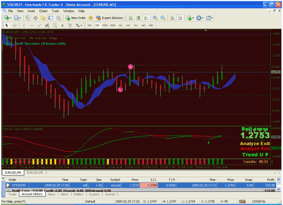Toggle the Data Window crosshair-target icon

pos(35,18)
